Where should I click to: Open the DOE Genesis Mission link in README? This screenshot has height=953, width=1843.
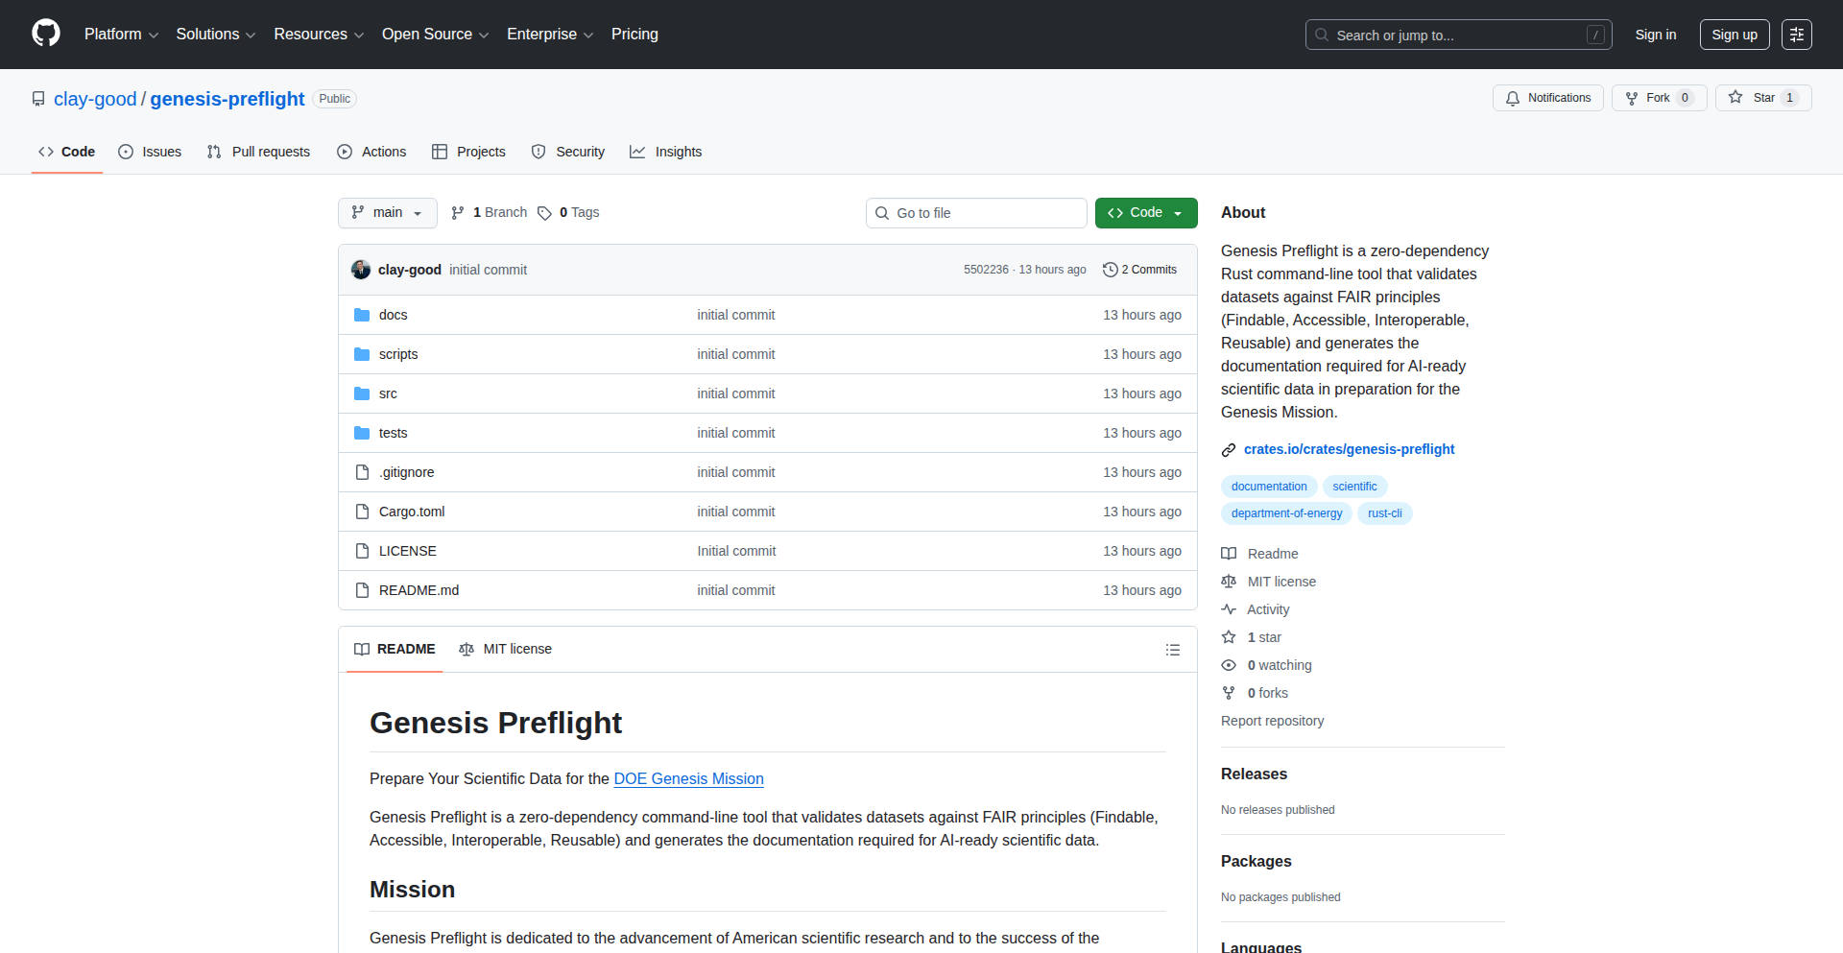688,778
